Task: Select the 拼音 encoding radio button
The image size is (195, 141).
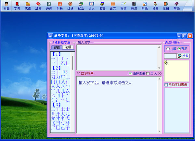Action: (x=168, y=49)
